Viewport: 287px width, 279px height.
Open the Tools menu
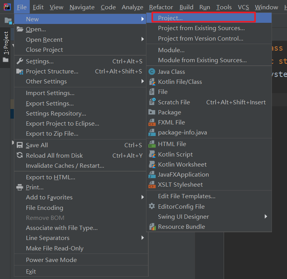click(x=224, y=7)
